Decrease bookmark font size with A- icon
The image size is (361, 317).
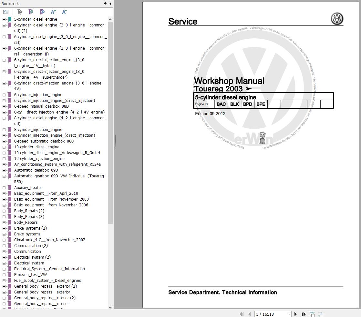click(65, 12)
